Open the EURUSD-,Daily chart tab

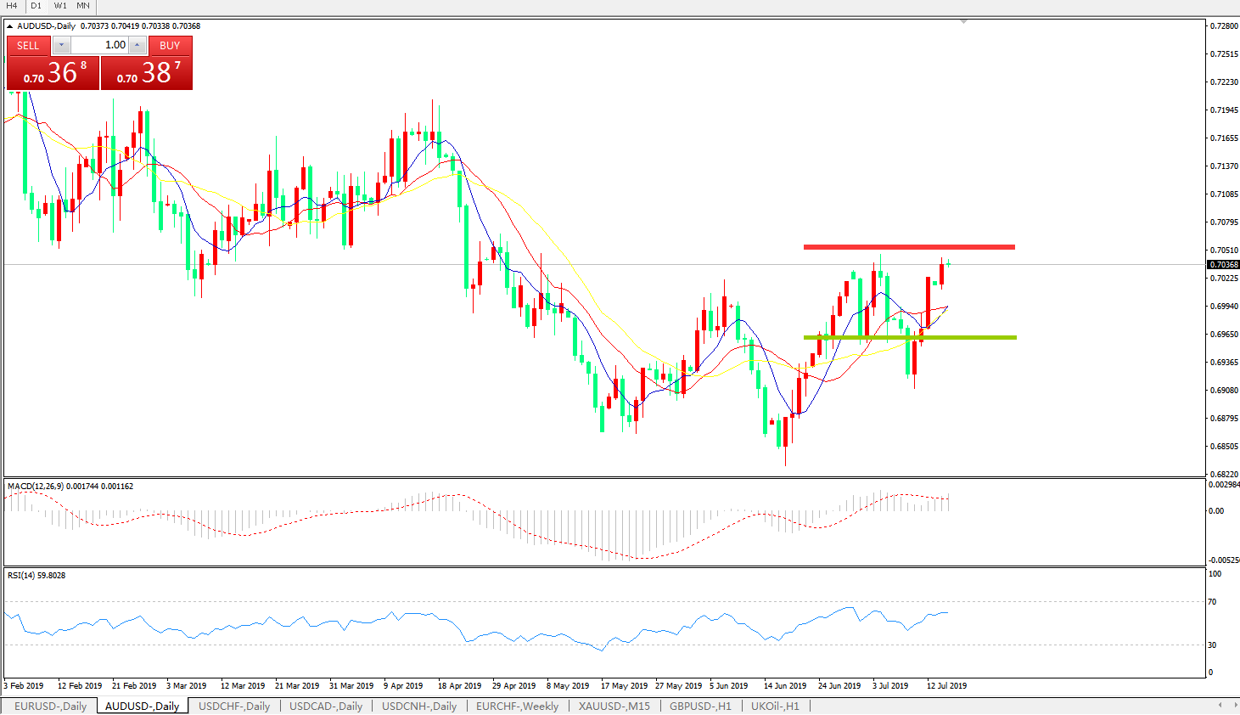coord(50,706)
